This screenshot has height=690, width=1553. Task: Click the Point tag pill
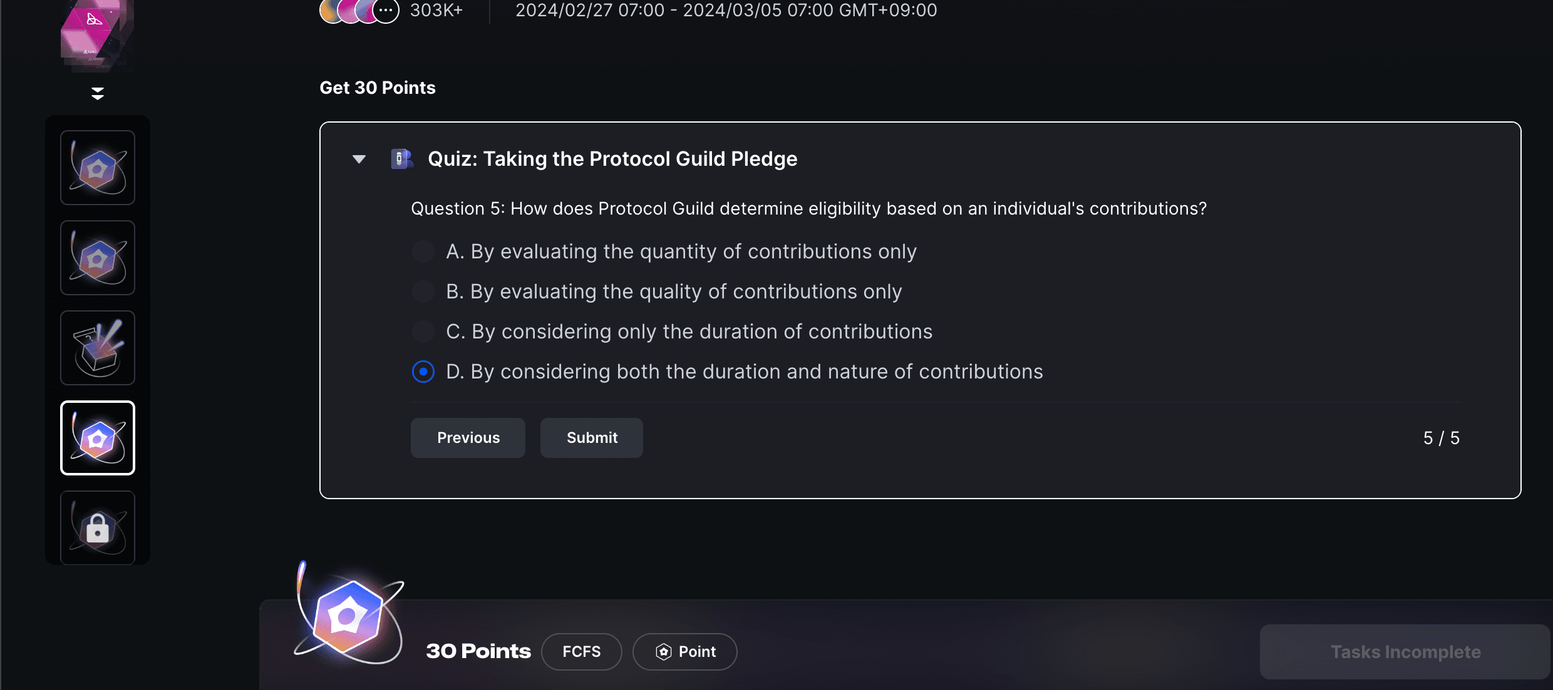(x=685, y=652)
